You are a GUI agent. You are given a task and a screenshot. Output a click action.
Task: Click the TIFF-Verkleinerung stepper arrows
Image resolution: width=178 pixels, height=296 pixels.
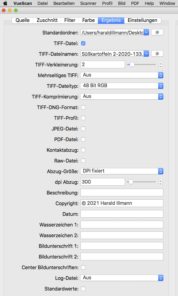click(x=160, y=65)
